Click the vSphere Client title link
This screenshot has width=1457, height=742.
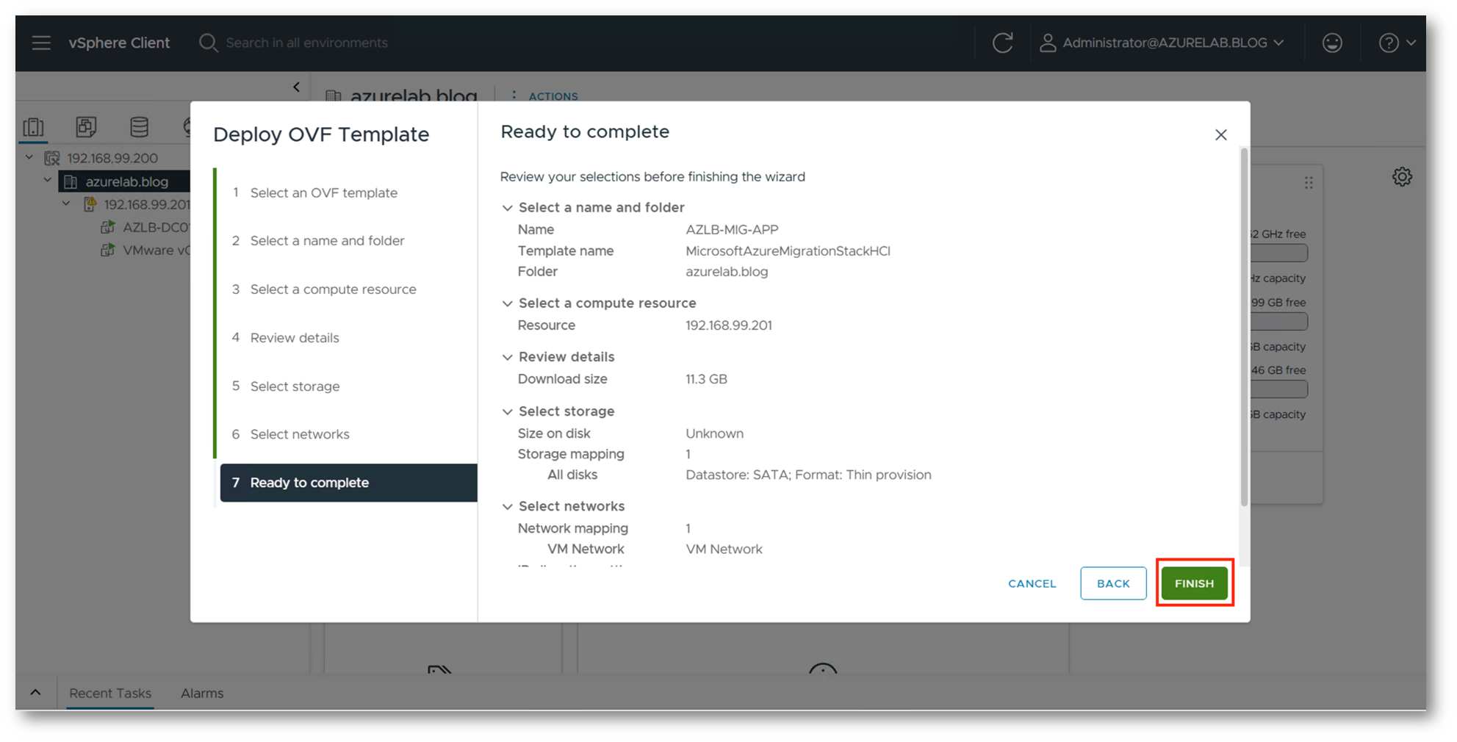coord(119,43)
